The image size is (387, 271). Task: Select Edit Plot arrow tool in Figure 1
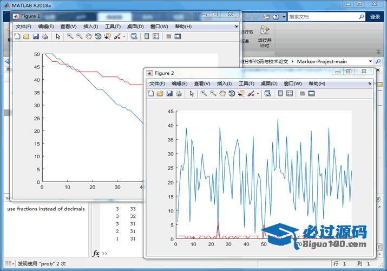[x=58, y=36]
